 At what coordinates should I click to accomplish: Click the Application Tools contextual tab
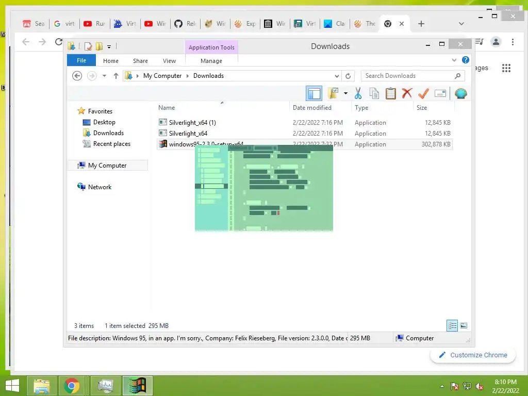tap(211, 47)
